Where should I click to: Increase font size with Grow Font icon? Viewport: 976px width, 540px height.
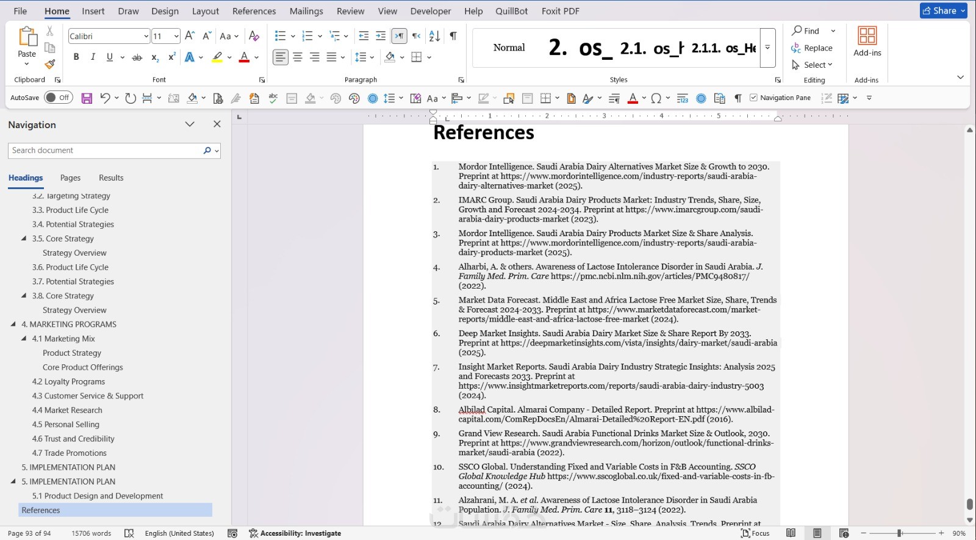pyautogui.click(x=190, y=36)
